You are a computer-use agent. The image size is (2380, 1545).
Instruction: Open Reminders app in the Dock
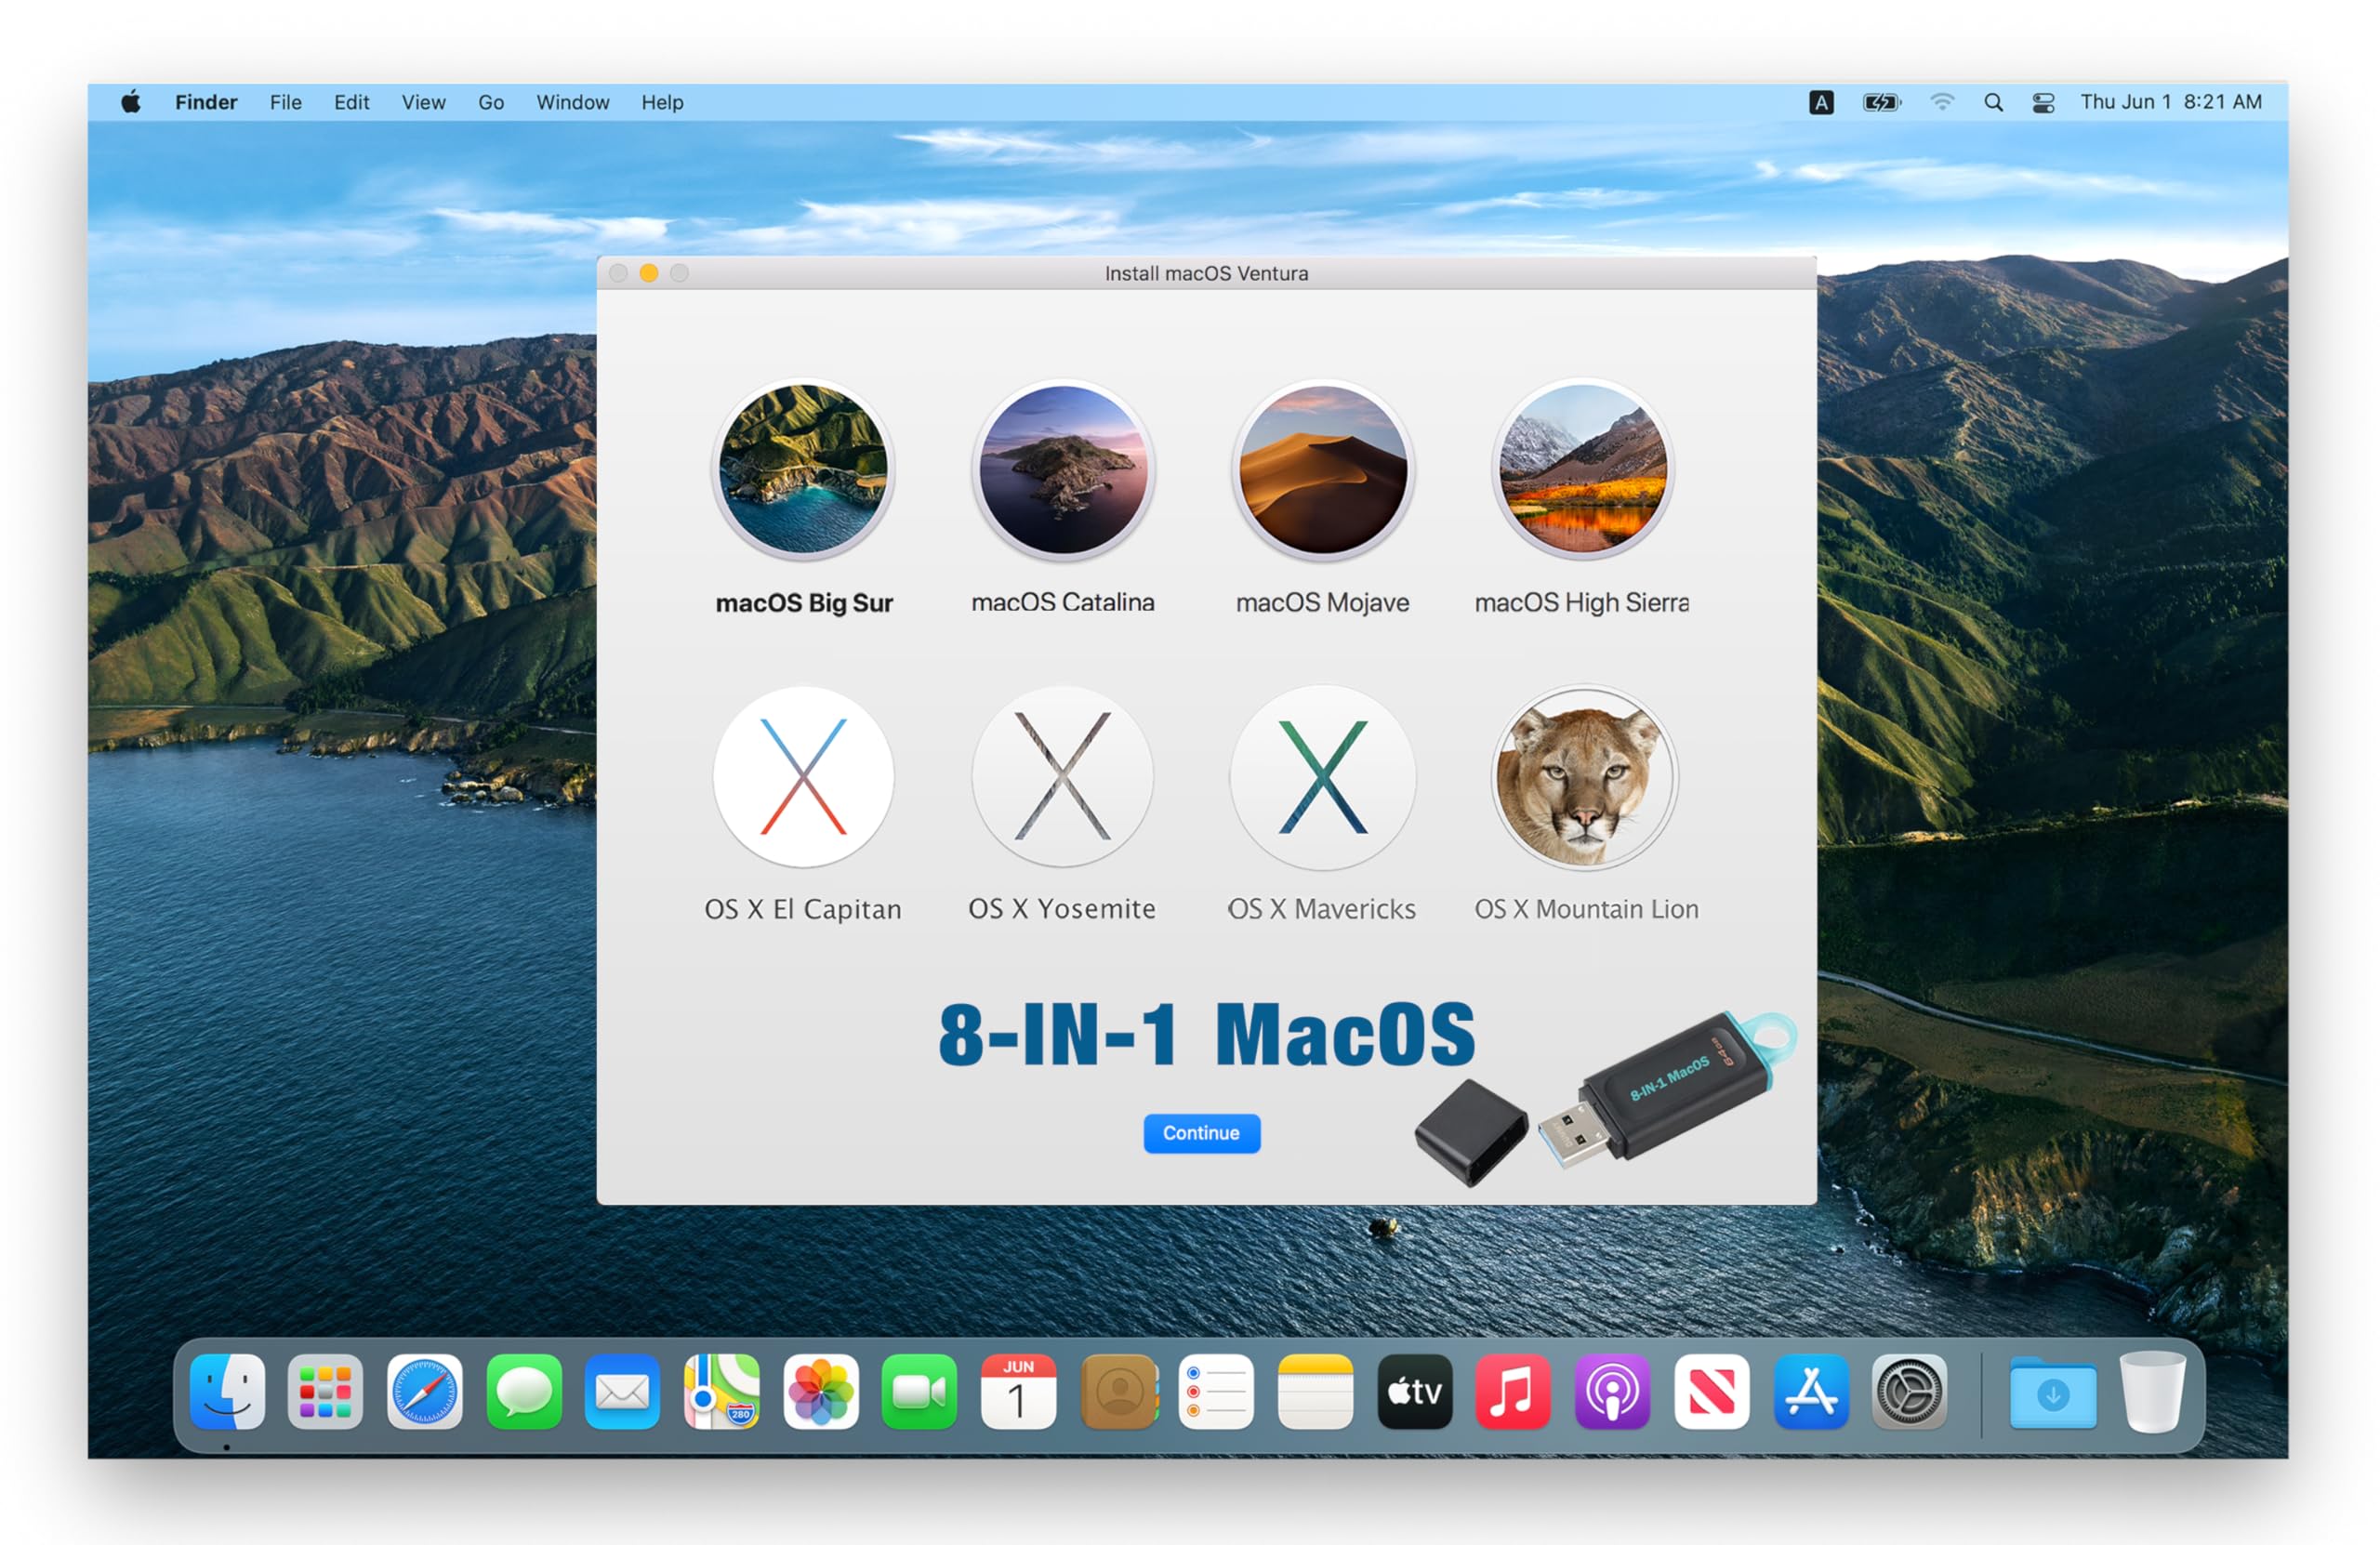[1216, 1392]
